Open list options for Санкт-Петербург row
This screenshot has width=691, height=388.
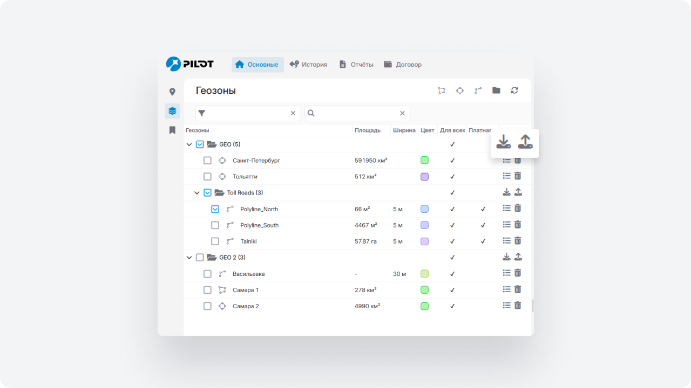(x=506, y=161)
